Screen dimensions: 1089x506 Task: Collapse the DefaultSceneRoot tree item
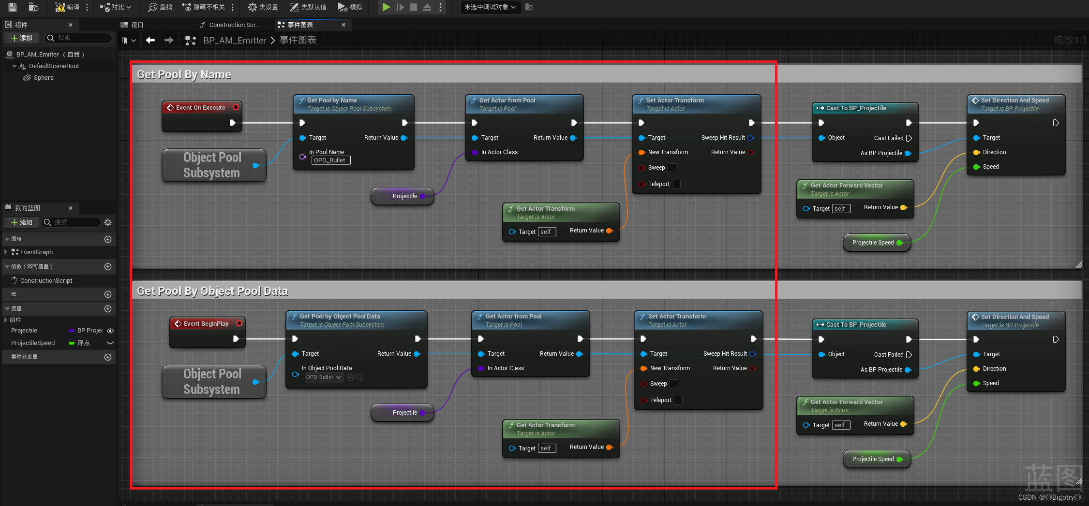click(15, 66)
